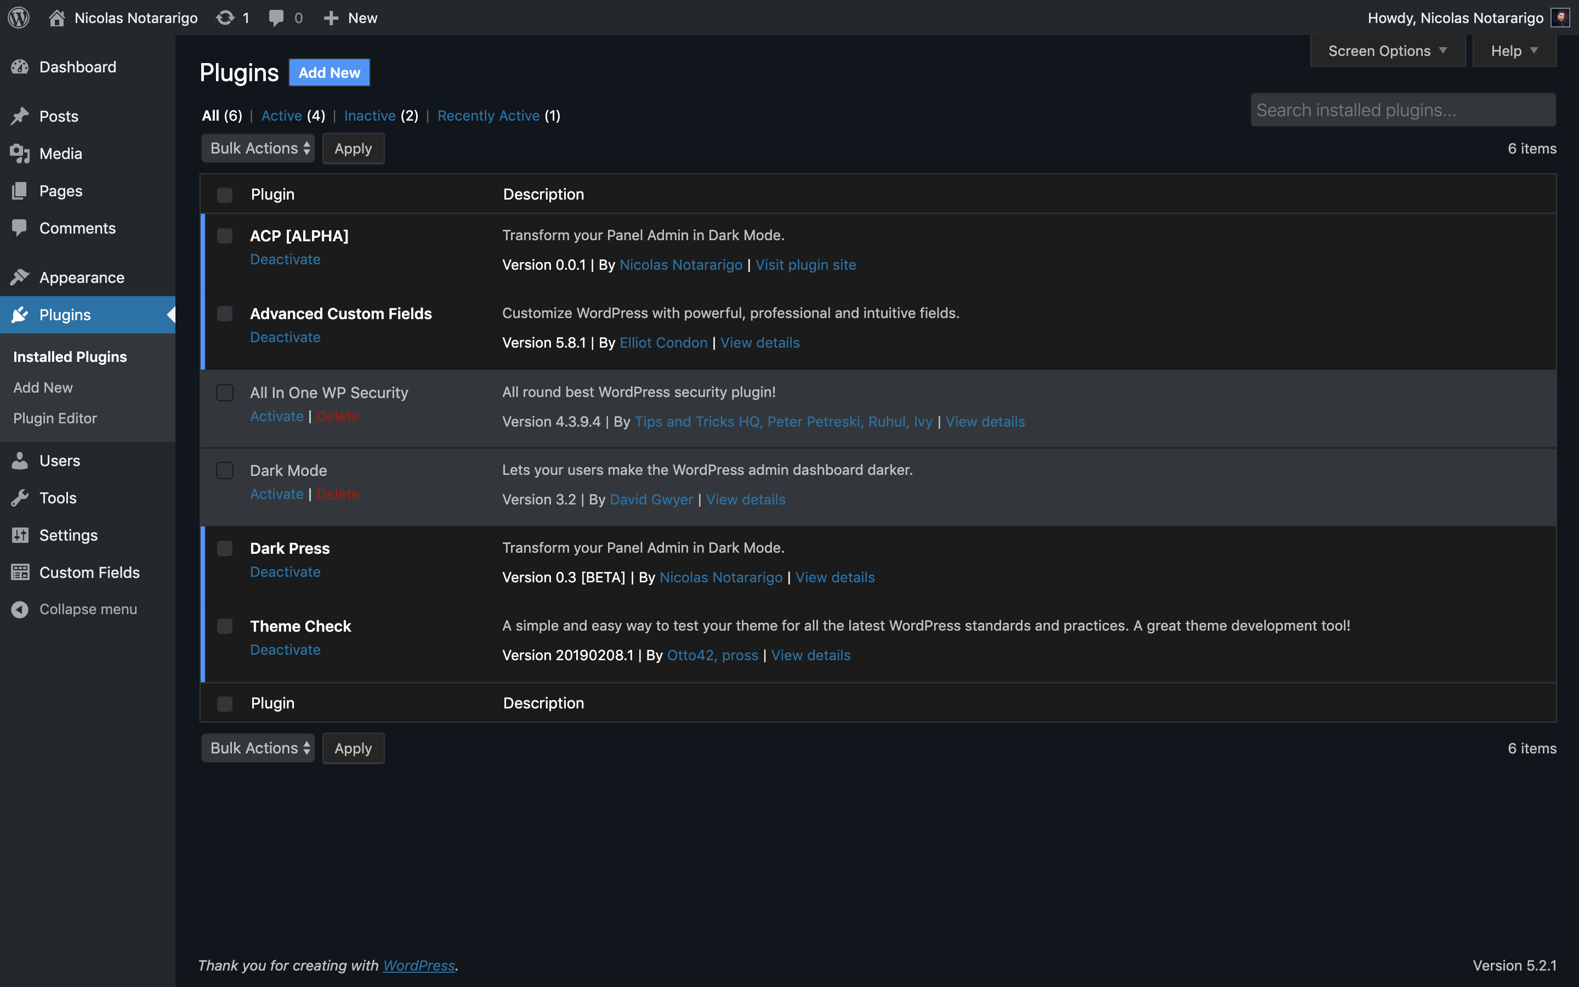1579x987 pixels.
Task: Open the updates icon in admin bar
Action: [x=225, y=18]
